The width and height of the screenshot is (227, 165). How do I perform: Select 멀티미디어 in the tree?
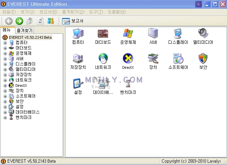pos(25,69)
